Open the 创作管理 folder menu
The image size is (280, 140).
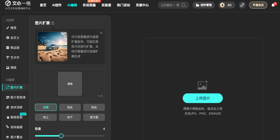[x=204, y=5]
